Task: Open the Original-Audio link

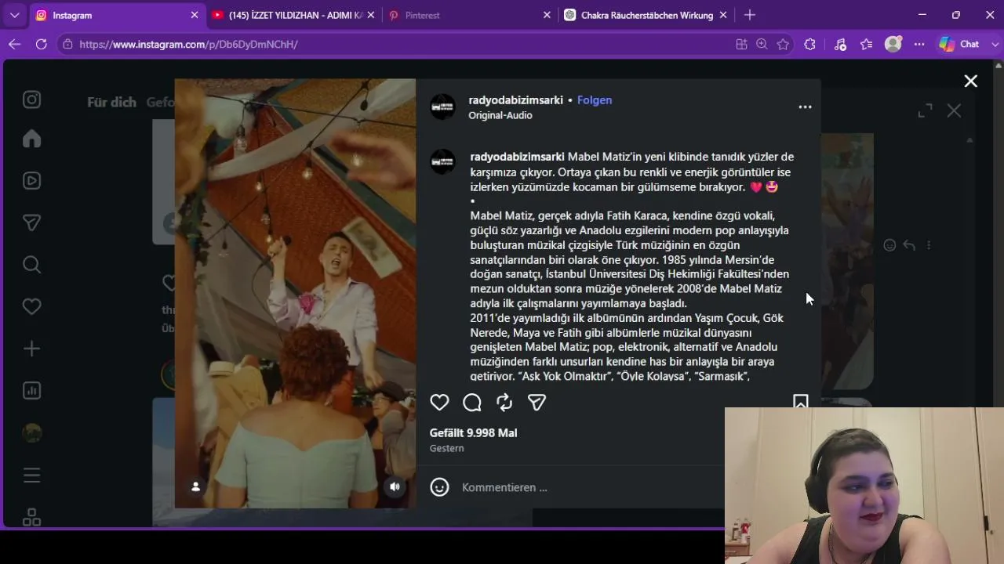Action: [500, 115]
